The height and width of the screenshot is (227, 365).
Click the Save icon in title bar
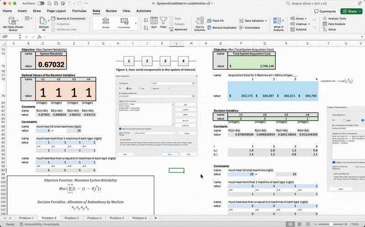point(56,4)
